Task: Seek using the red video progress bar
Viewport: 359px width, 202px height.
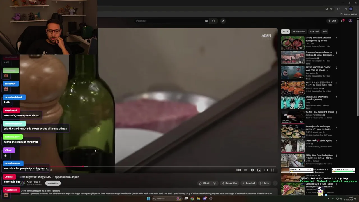Action: [x=149, y=166]
